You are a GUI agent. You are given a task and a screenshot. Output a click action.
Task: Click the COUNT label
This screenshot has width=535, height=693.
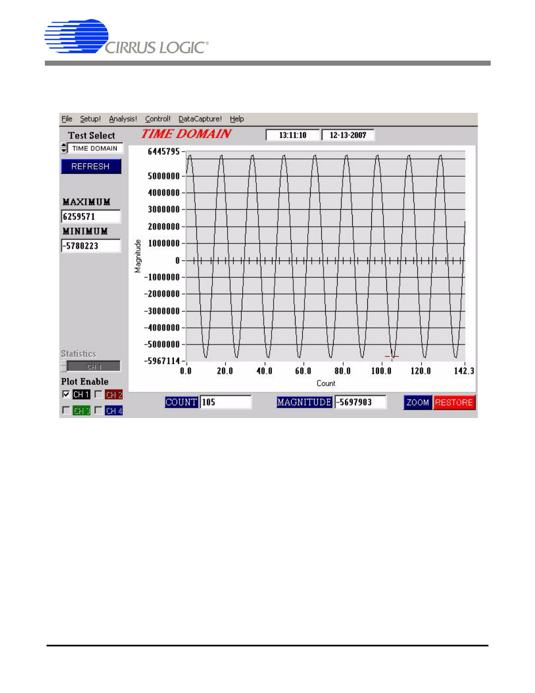click(181, 402)
